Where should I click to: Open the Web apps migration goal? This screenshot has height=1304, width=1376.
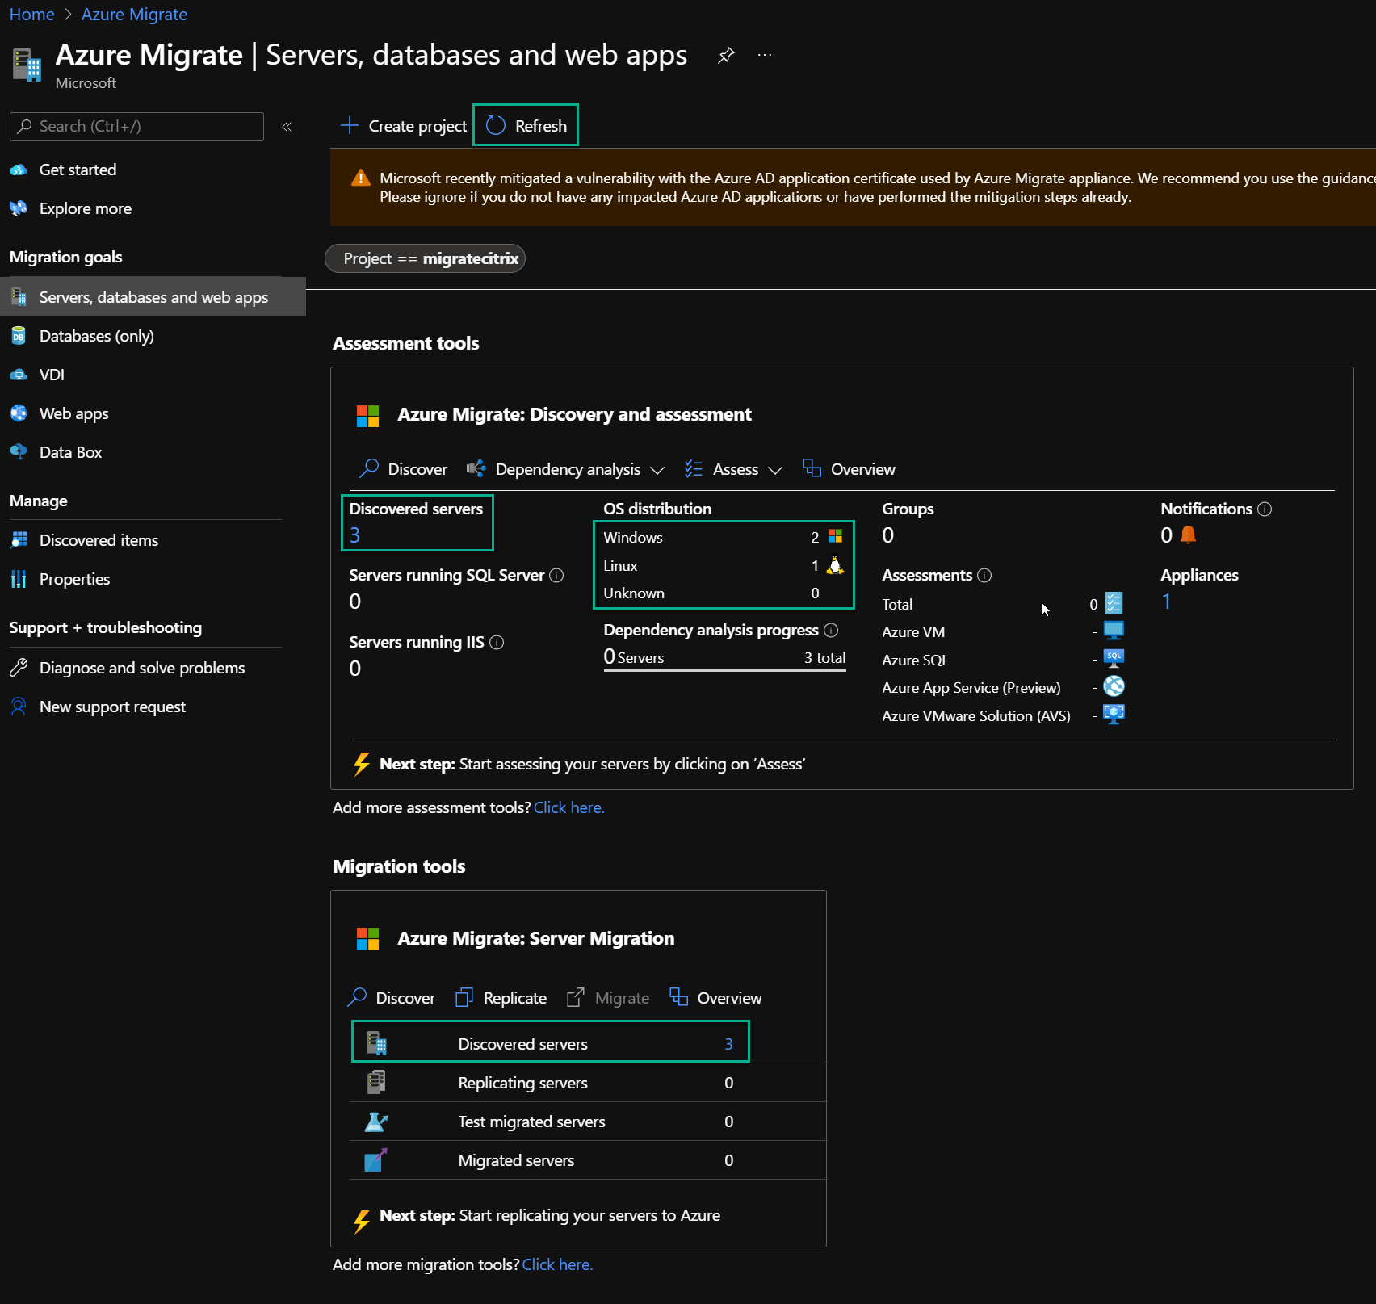tap(73, 413)
